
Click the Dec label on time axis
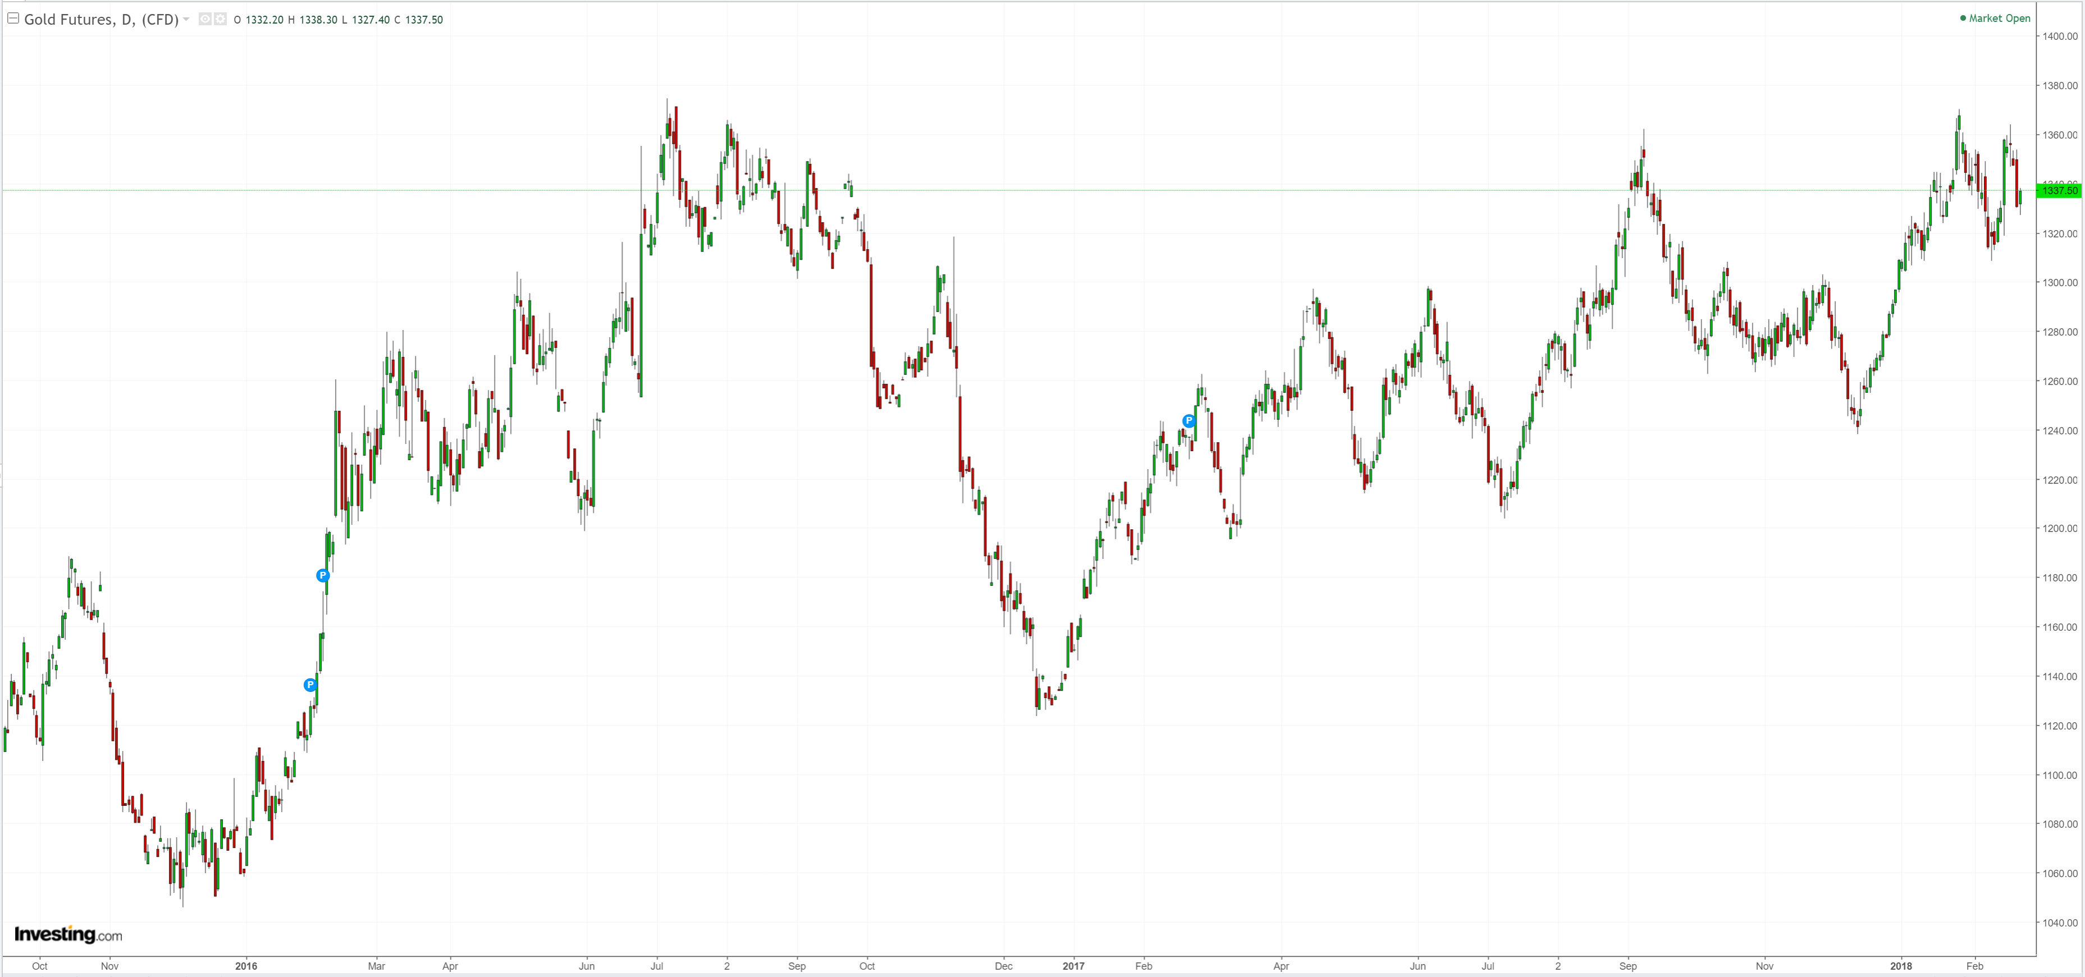(1004, 966)
